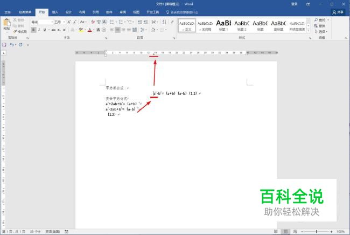Align text left
Image resolution: width=350 pixels, height=235 pixels.
tap(112, 30)
